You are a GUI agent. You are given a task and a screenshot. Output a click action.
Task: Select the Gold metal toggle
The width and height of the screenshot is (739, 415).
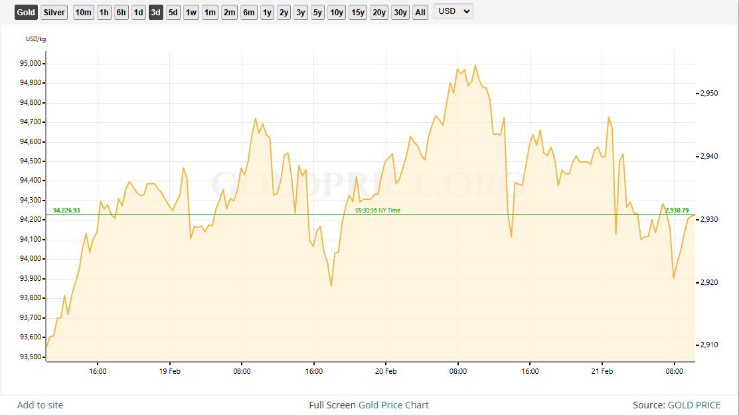(26, 12)
